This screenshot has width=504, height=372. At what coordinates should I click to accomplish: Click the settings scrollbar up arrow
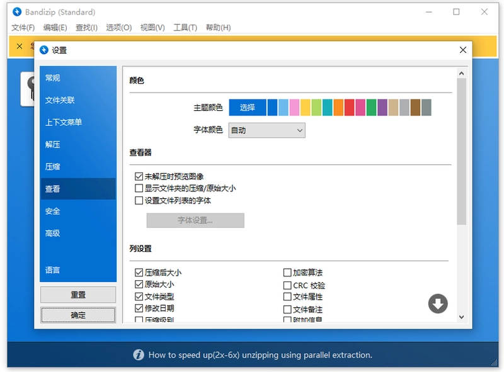[462, 74]
